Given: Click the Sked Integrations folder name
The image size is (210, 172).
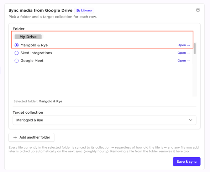Looking at the screenshot, I should click(x=36, y=53).
